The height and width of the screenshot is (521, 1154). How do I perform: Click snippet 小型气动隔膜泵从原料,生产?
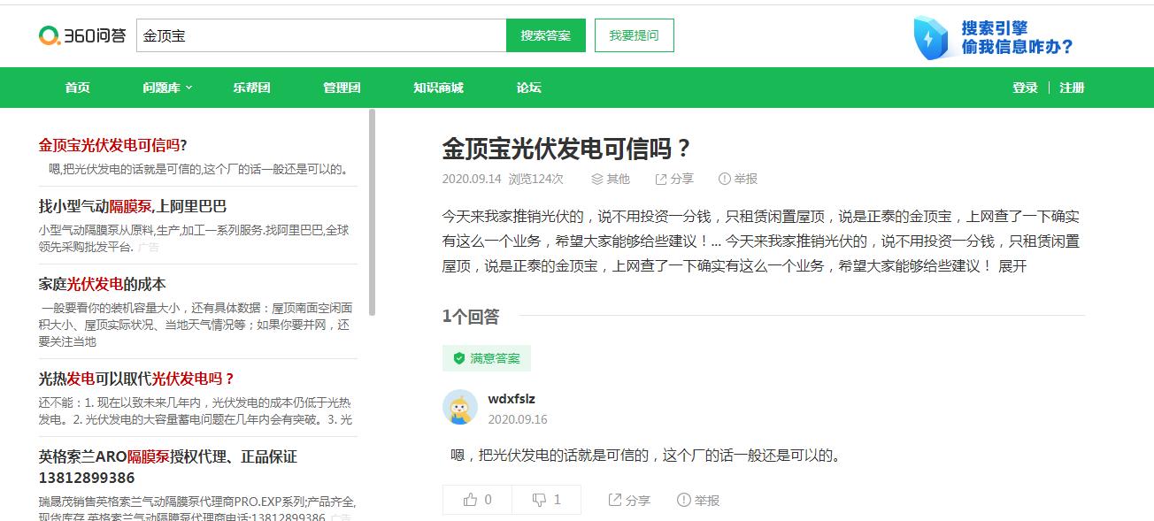pos(193,238)
